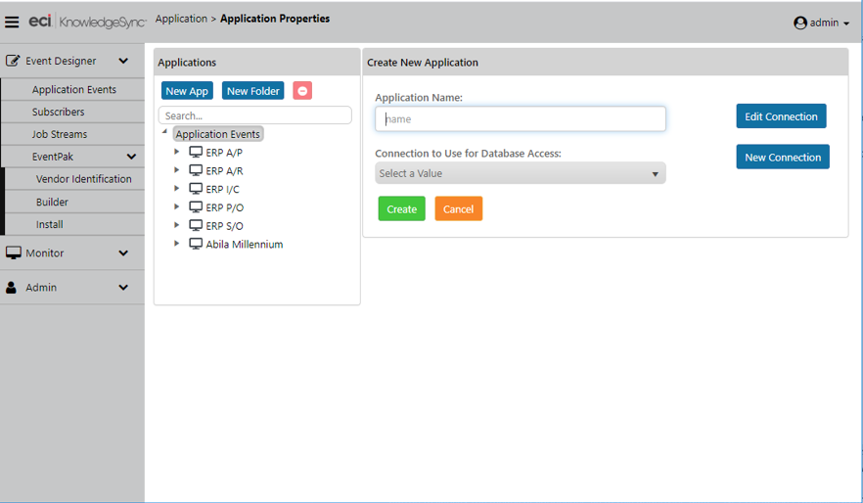Select the EventPak menu item
Viewport: 863px width, 503px height.
[52, 157]
